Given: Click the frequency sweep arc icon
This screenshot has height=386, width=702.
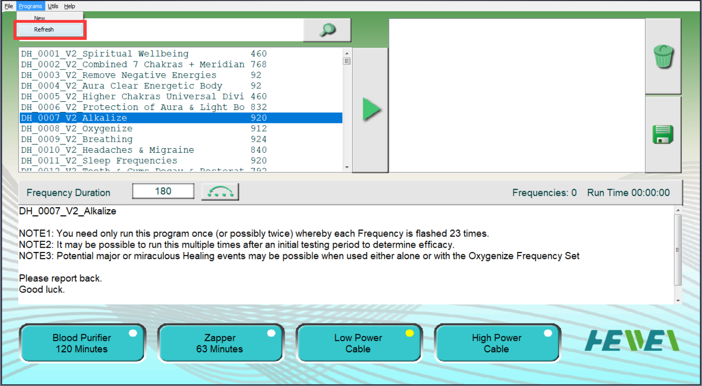Looking at the screenshot, I should point(220,192).
